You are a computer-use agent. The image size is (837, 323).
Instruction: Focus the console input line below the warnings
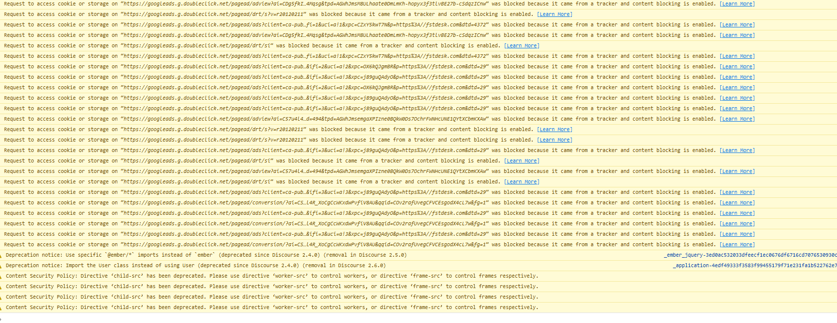point(418,318)
